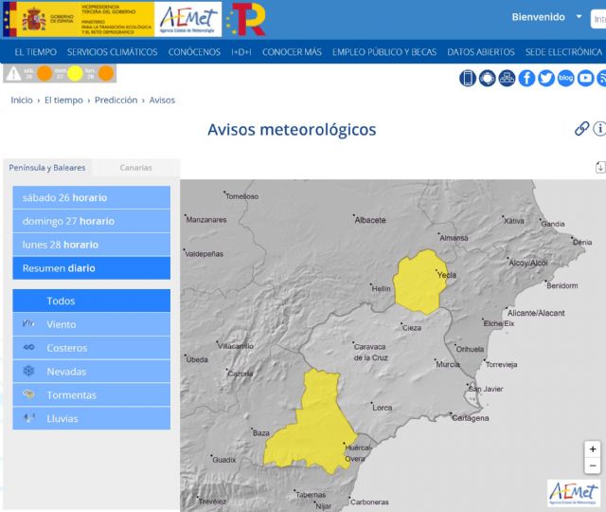Select lunes 28 horario
This screenshot has width=606, height=512.
tap(91, 245)
